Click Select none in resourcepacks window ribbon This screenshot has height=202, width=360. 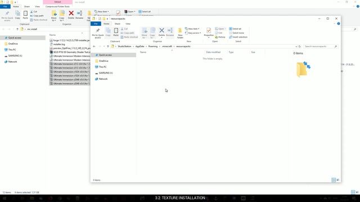pyautogui.click(x=237, y=33)
